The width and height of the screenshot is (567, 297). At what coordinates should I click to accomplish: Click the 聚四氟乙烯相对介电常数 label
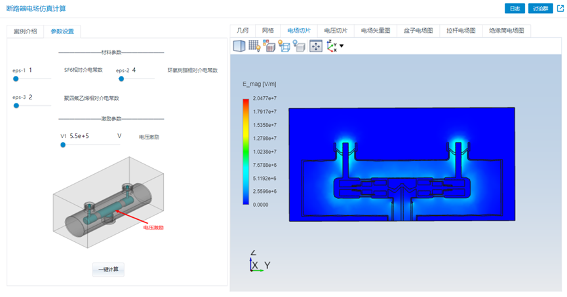[92, 98]
